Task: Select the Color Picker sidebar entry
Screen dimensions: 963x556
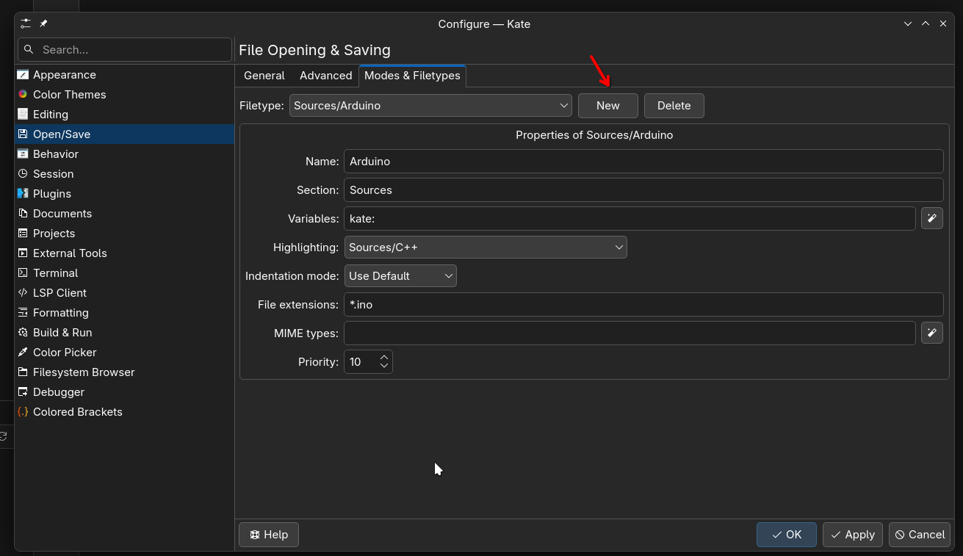Action: 65,353
